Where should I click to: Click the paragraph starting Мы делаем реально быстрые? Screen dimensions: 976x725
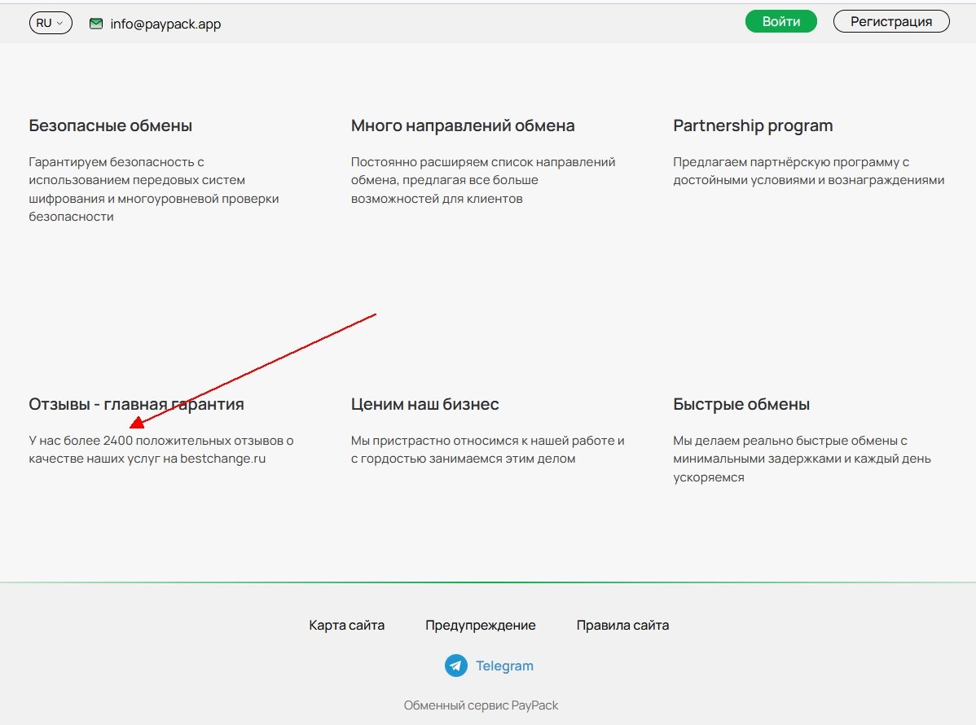[x=802, y=459]
